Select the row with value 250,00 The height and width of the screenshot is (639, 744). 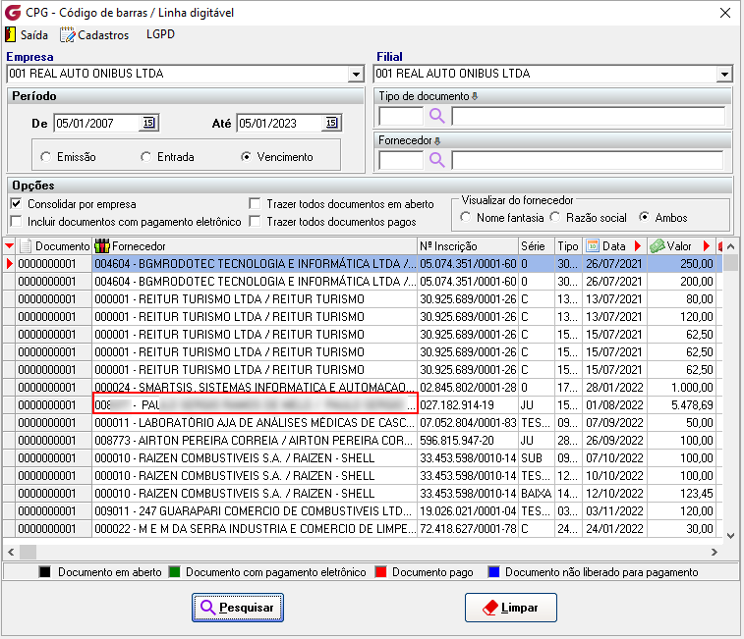[x=363, y=264]
